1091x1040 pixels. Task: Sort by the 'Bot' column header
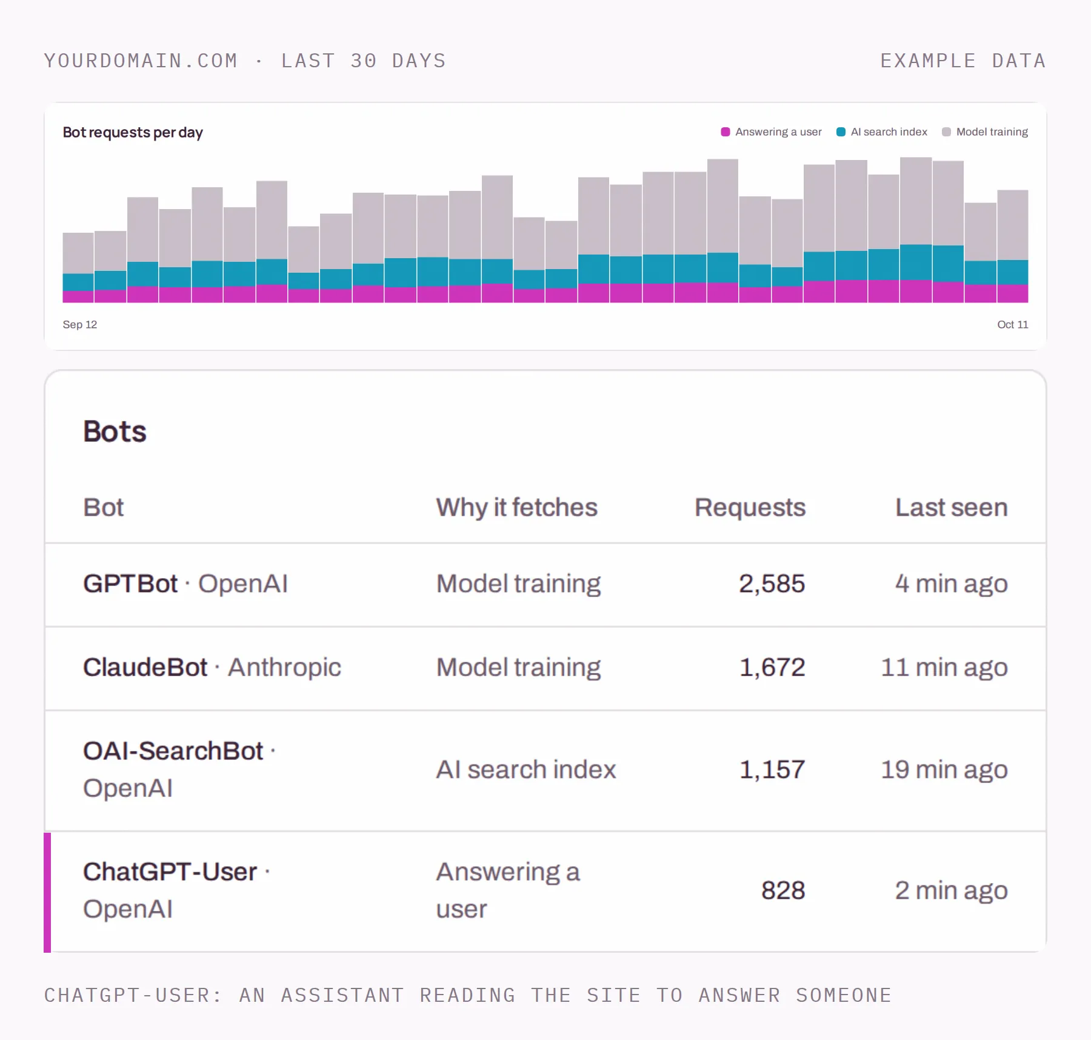(103, 507)
